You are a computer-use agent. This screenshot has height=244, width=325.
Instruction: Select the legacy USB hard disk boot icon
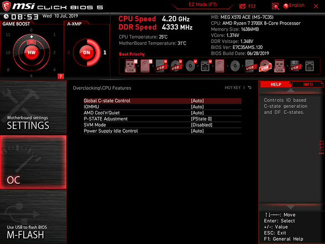pyautogui.click(x=250, y=66)
